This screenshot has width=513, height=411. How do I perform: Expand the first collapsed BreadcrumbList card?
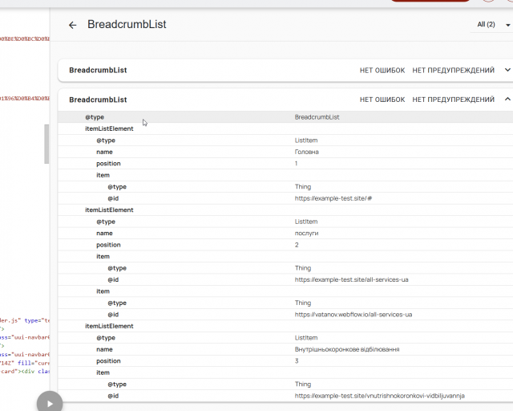507,70
